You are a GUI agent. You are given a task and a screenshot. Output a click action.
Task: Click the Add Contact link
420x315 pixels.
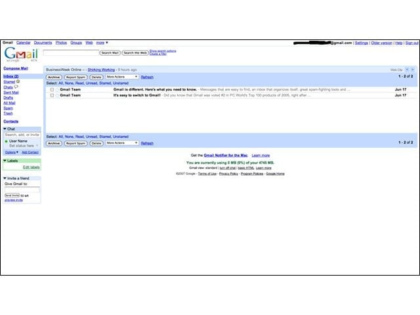[x=30, y=152]
